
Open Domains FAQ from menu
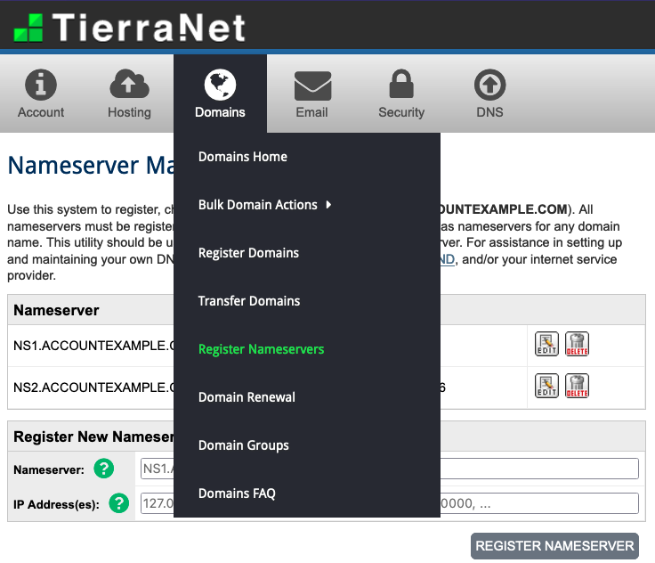(237, 494)
